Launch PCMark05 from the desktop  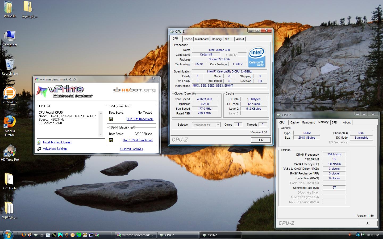(10, 95)
